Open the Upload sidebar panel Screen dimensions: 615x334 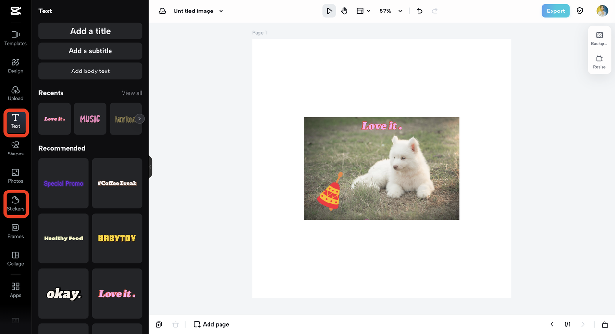[15, 94]
